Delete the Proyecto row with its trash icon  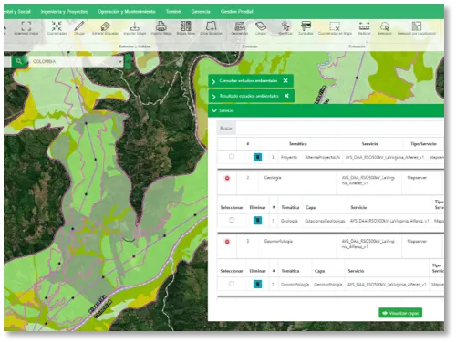click(257, 157)
